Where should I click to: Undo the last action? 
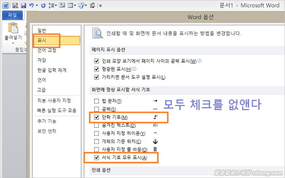tap(31, 5)
